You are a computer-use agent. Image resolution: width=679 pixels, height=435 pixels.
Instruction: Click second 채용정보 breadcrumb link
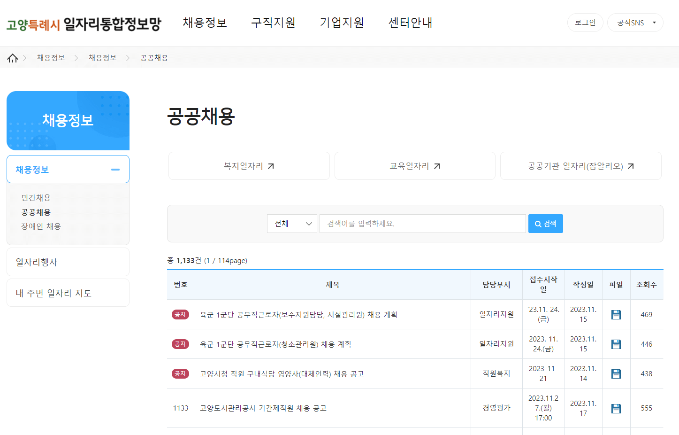(x=102, y=58)
